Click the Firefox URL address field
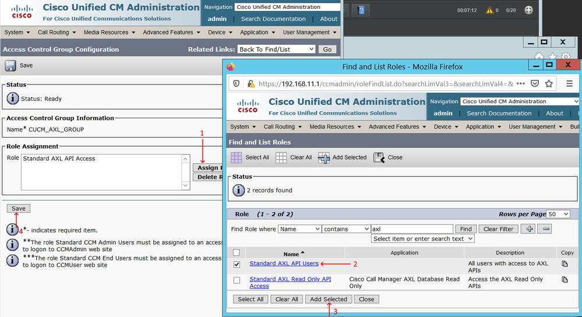 coord(386,84)
